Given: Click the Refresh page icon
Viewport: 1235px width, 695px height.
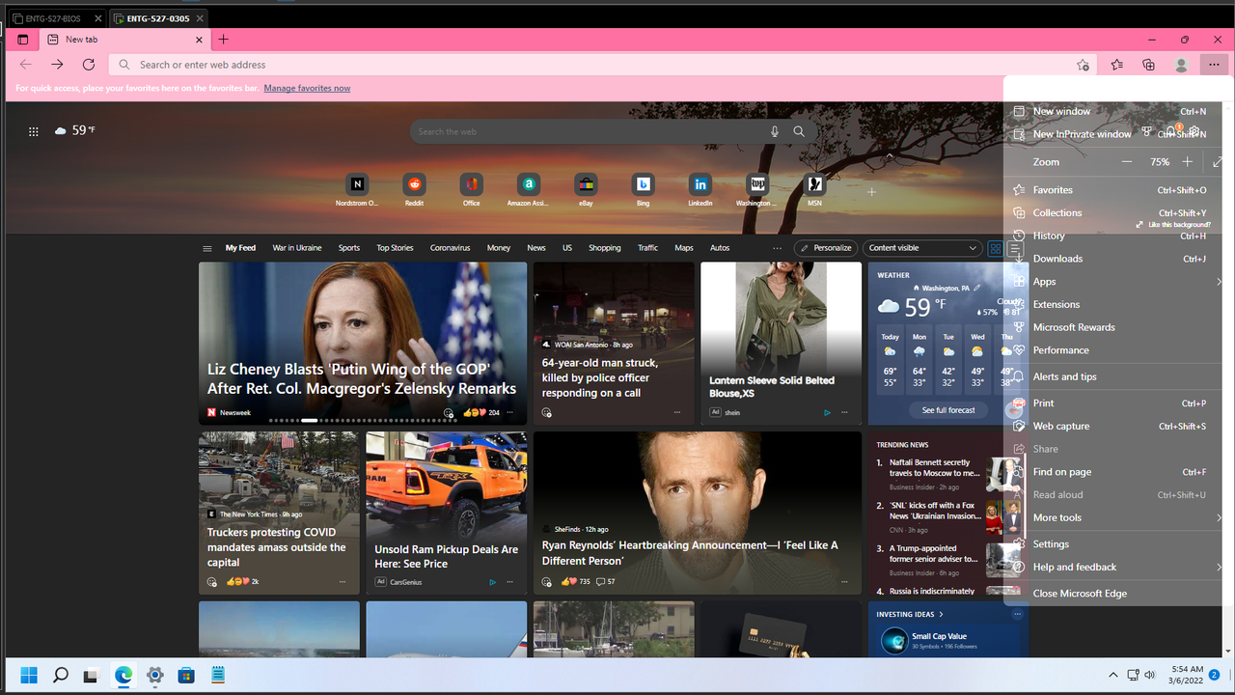Looking at the screenshot, I should pos(89,65).
